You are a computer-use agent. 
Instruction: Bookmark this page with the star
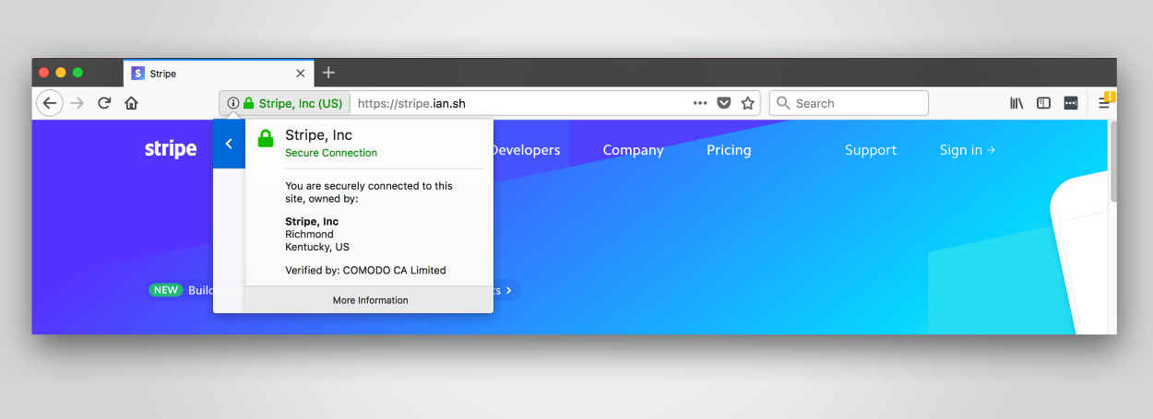(x=748, y=103)
